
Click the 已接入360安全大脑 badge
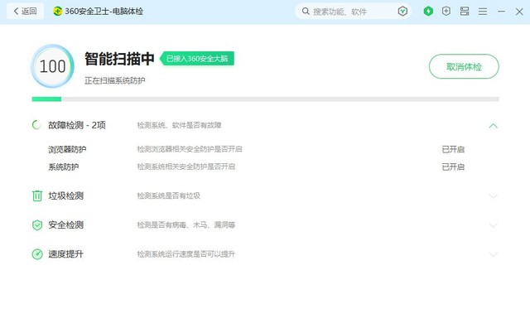[x=197, y=59]
